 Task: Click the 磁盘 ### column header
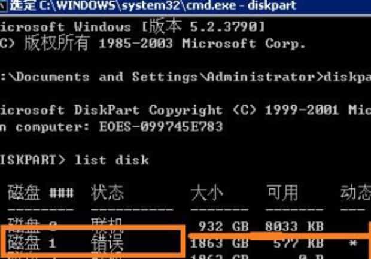[41, 192]
